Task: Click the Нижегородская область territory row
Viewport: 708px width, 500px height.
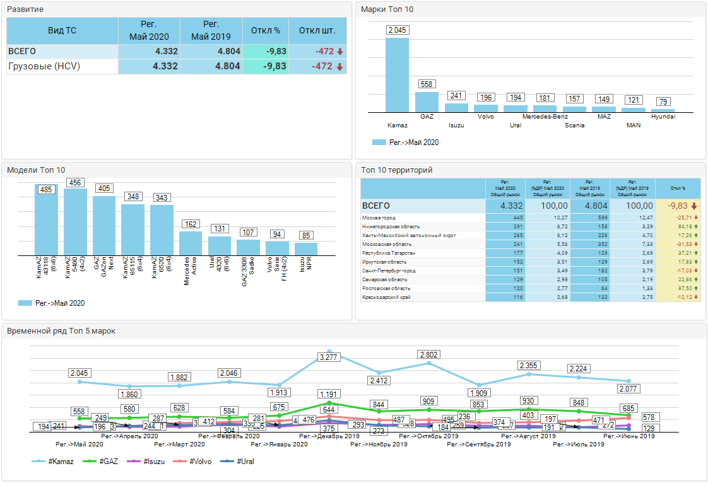Action: pos(531,226)
